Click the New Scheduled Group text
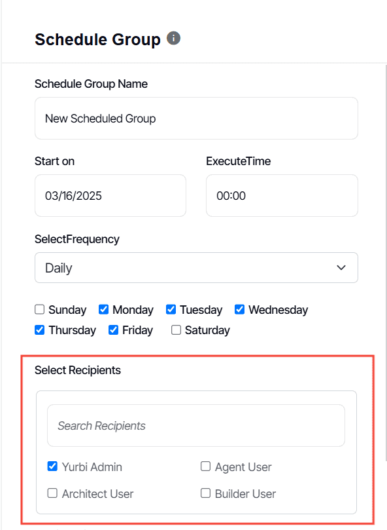387x530 pixels. (100, 119)
